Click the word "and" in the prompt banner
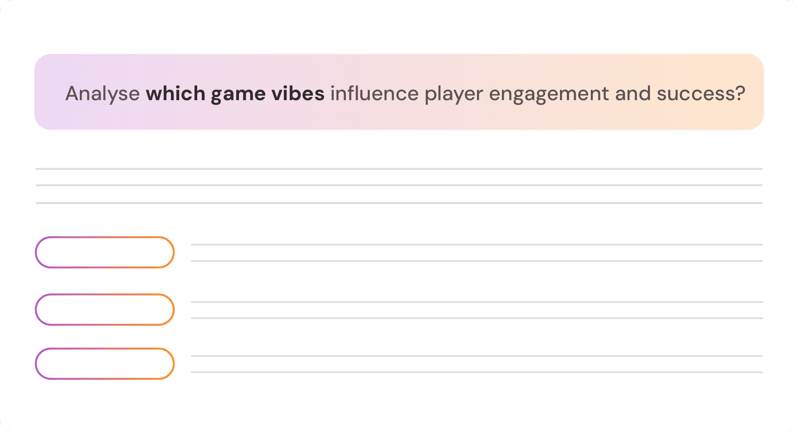The image size is (798, 431). tap(633, 94)
